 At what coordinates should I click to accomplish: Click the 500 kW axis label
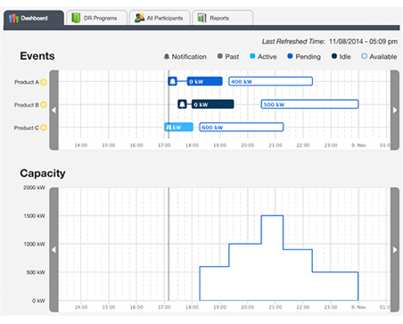pyautogui.click(x=36, y=272)
